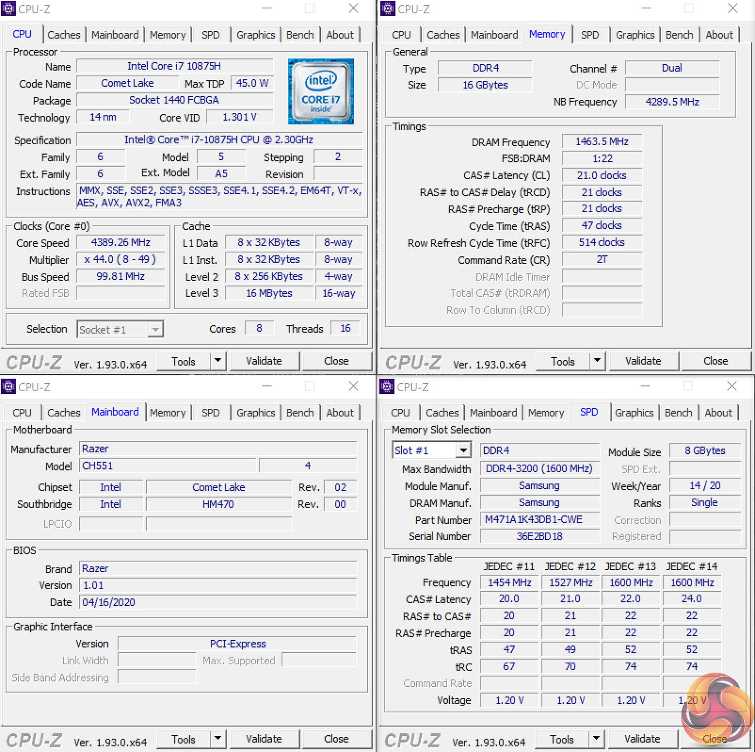Click the Close button in the Memory window
Image resolution: width=755 pixels, height=752 pixels.
click(716, 361)
